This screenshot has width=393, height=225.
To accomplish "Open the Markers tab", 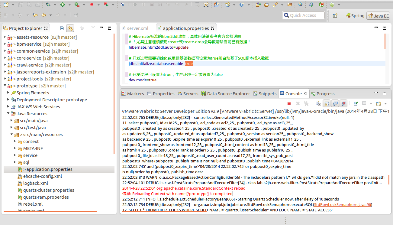I will [x=133, y=93].
